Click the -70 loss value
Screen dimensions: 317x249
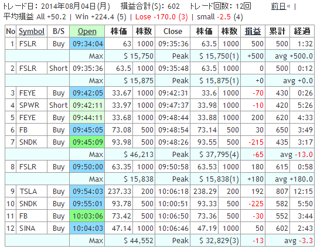click(258, 93)
